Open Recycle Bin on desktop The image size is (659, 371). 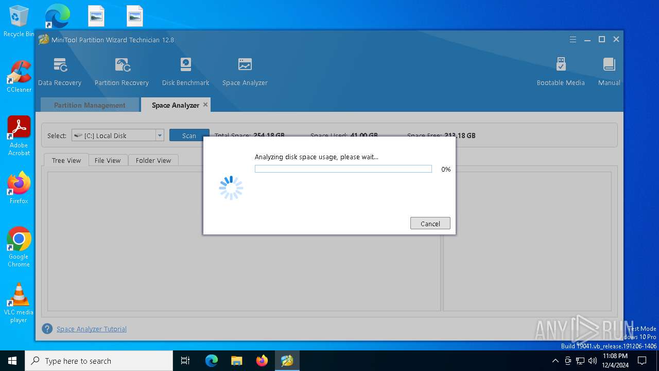click(x=19, y=21)
